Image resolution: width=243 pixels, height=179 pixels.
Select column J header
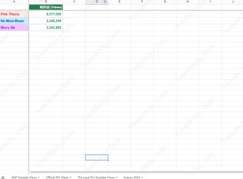coord(232,2)
